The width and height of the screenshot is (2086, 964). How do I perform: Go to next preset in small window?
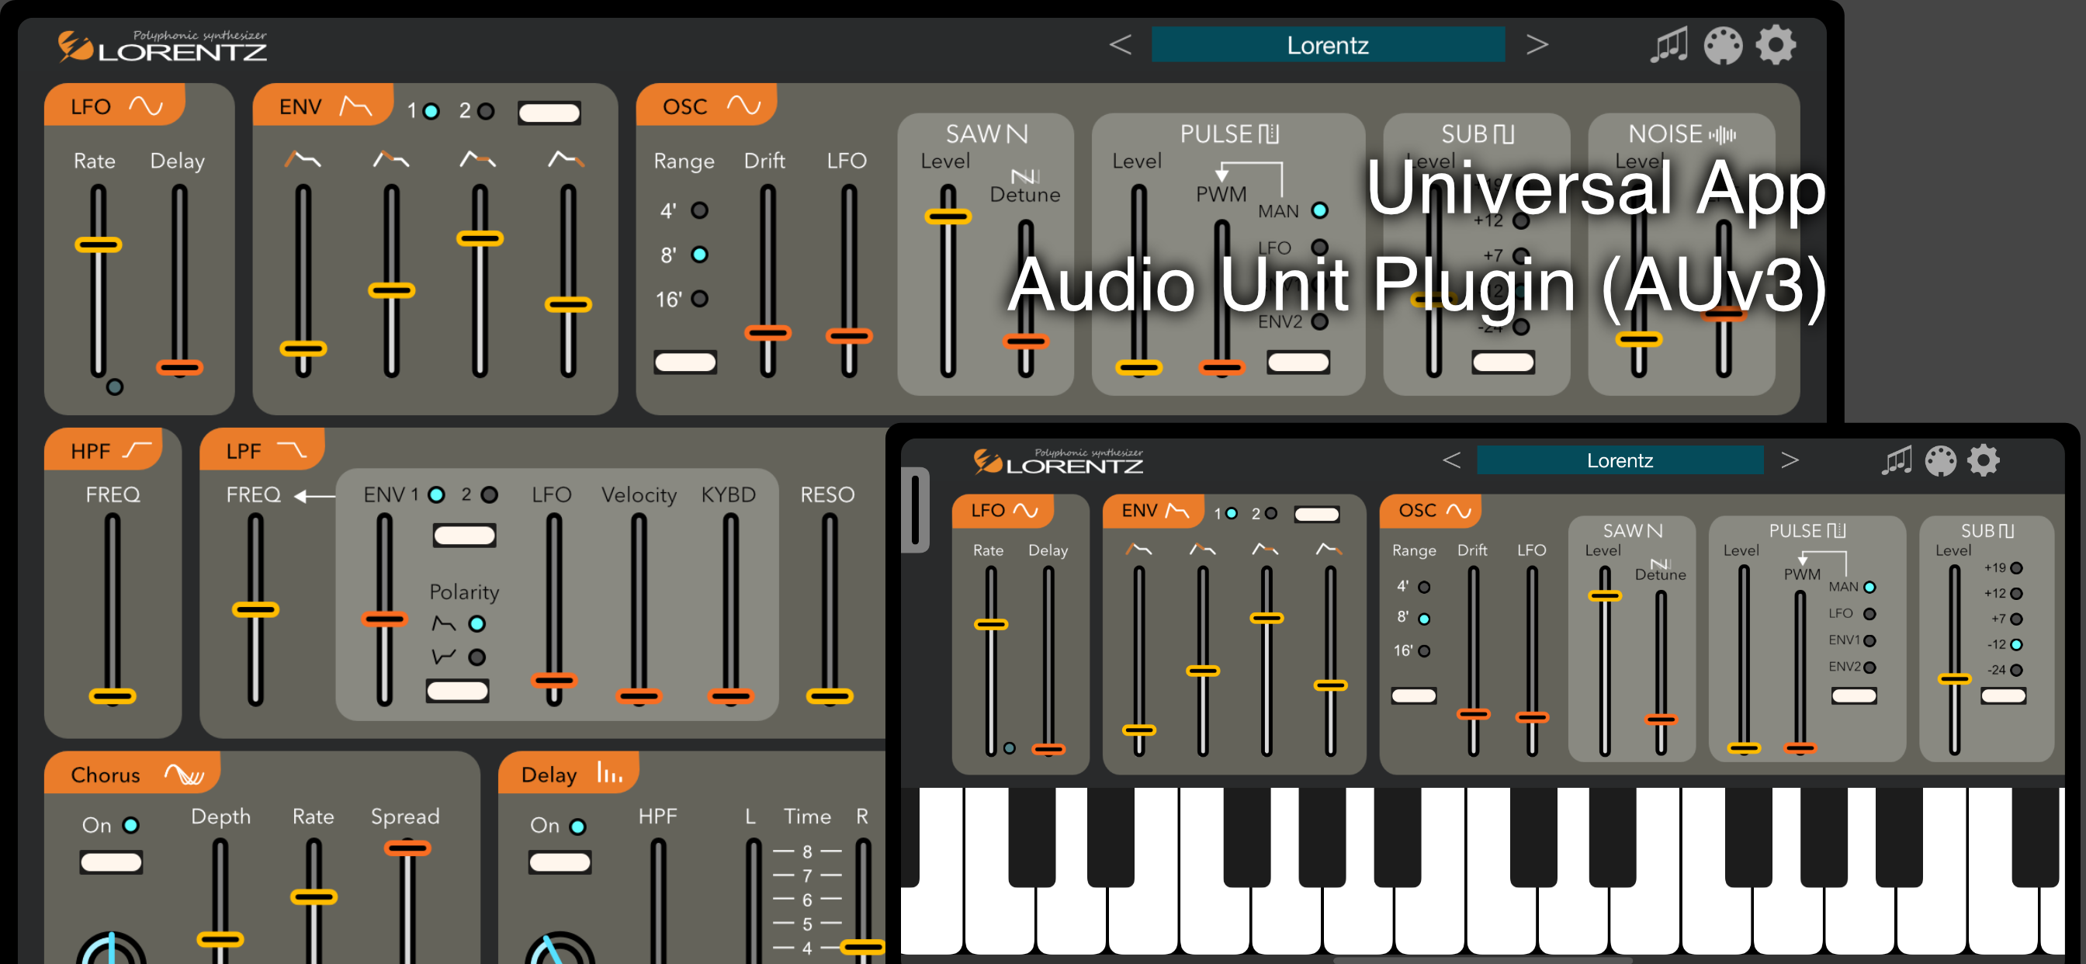tap(1790, 460)
